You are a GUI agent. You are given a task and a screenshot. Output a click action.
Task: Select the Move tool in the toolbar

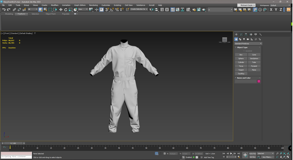(61, 10)
